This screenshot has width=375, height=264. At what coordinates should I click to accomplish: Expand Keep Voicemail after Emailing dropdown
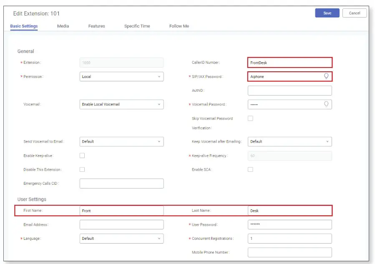tap(289, 142)
